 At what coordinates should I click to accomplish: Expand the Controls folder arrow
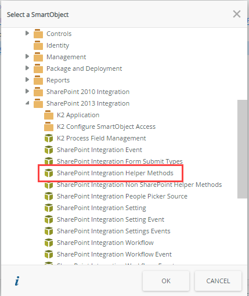pyautogui.click(x=27, y=33)
